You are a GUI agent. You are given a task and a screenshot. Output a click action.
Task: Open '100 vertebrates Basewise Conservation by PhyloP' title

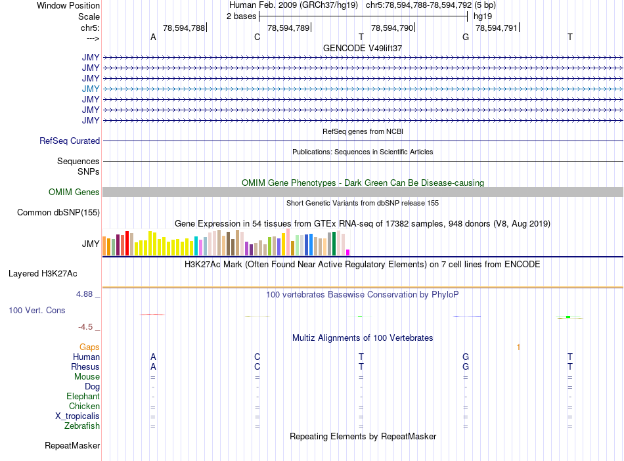tap(363, 295)
